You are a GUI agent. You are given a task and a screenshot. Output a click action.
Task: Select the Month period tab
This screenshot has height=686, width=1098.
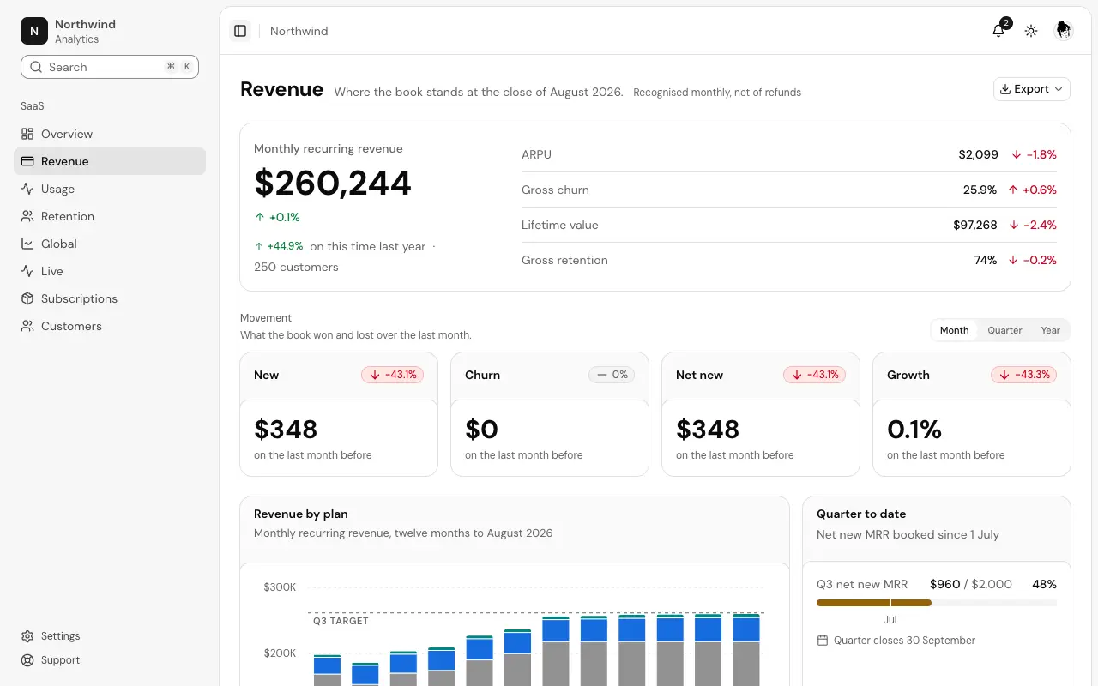tap(954, 330)
